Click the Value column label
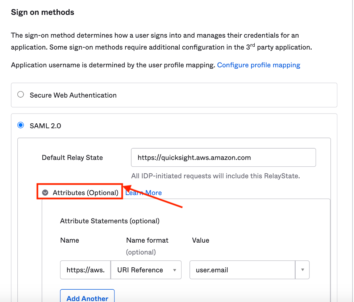 coord(201,240)
